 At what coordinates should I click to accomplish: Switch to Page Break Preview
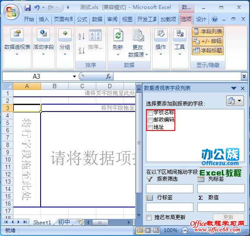tap(156, 230)
